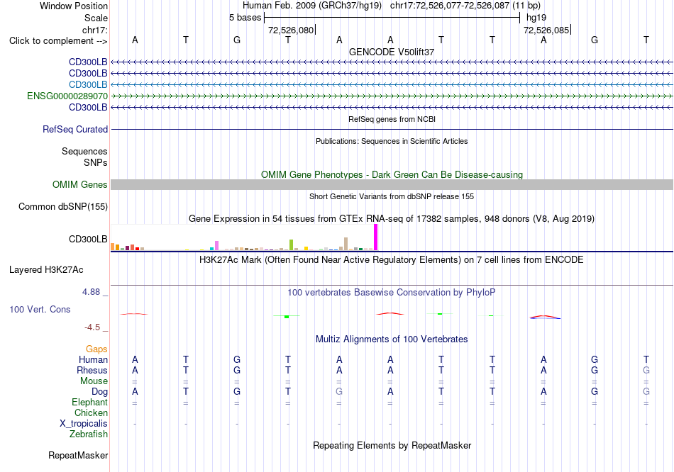This screenshot has width=674, height=472.
Task: Click the faded G ending the Rhesus row
Action: pyautogui.click(x=646, y=370)
